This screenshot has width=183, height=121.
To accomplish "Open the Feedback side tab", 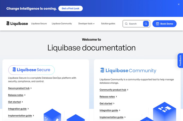I will [x=180, y=60].
